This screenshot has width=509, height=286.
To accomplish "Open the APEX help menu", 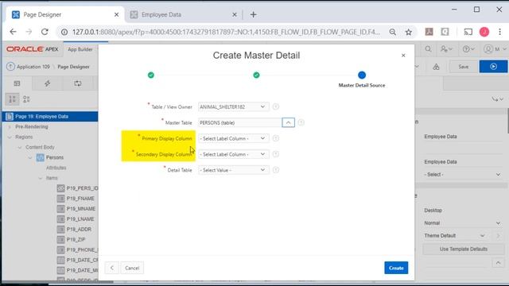I will 468,49.
